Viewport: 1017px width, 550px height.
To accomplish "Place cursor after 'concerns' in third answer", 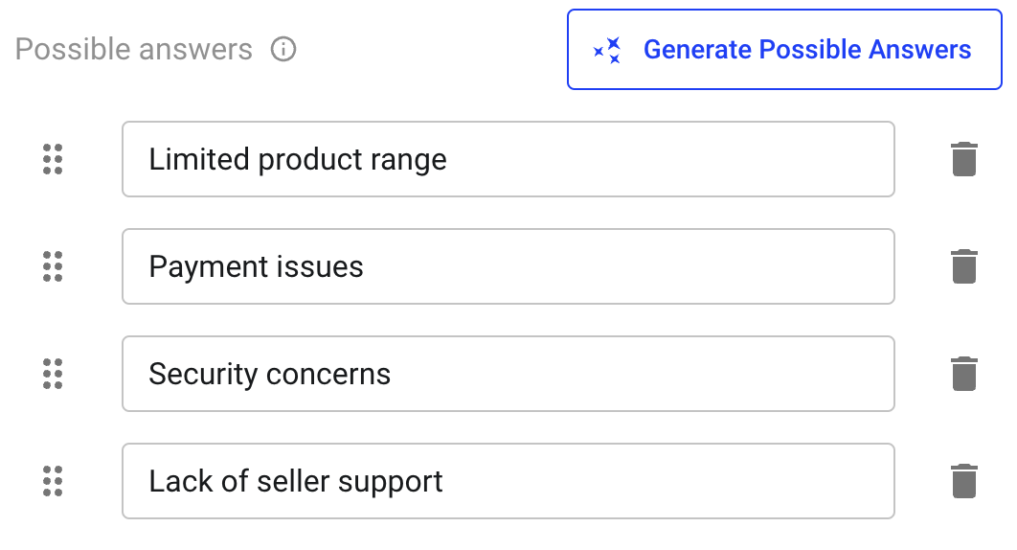I will (x=392, y=374).
